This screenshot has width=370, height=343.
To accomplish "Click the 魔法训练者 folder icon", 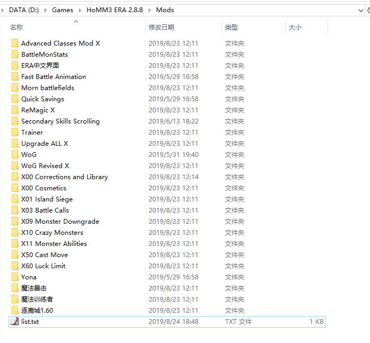I will click(x=15, y=299).
